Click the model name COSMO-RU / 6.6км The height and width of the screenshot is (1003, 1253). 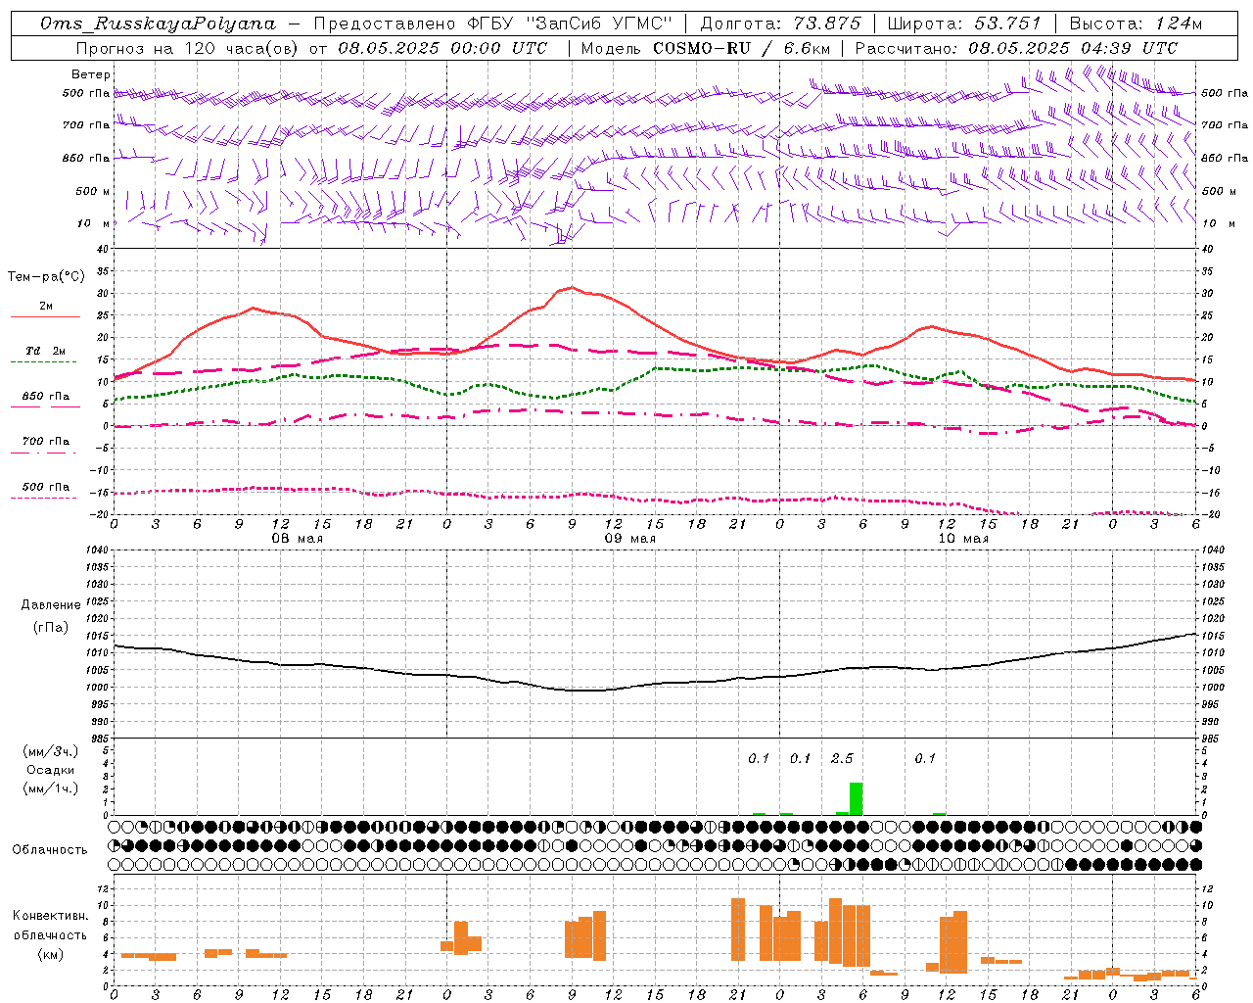coord(742,48)
